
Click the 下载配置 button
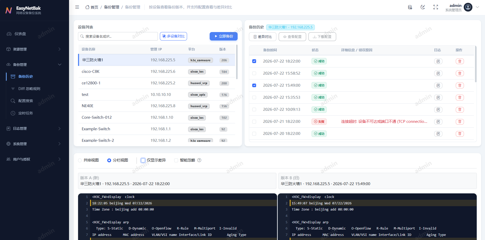click(322, 37)
